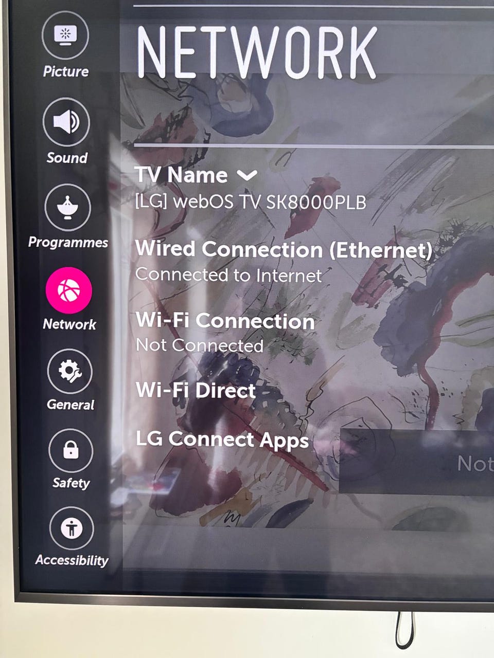The height and width of the screenshot is (658, 494).
Task: Click the 'Accessibility' text label in sidebar
Action: coord(72,560)
